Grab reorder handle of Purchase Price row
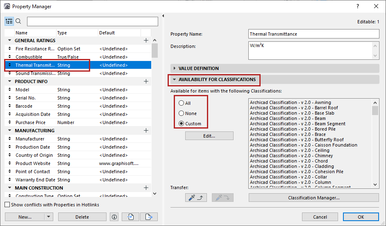The width and height of the screenshot is (386, 226). [9, 122]
